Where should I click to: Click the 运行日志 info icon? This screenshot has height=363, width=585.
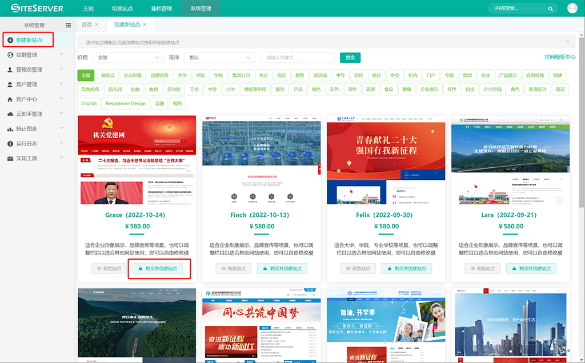11,144
